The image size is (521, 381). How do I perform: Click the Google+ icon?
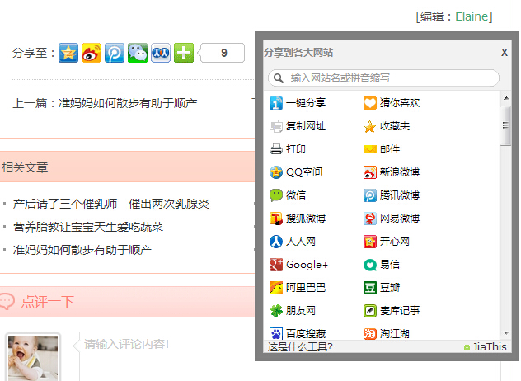pyautogui.click(x=276, y=265)
